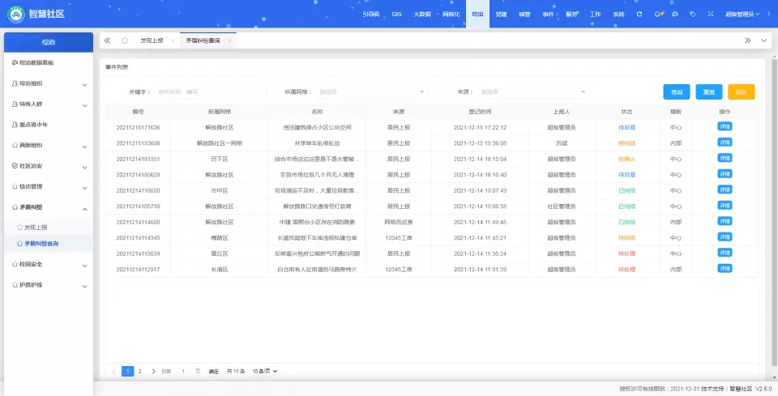The height and width of the screenshot is (396, 778).
Task: Click the tag icon in top header
Action: 693,14
